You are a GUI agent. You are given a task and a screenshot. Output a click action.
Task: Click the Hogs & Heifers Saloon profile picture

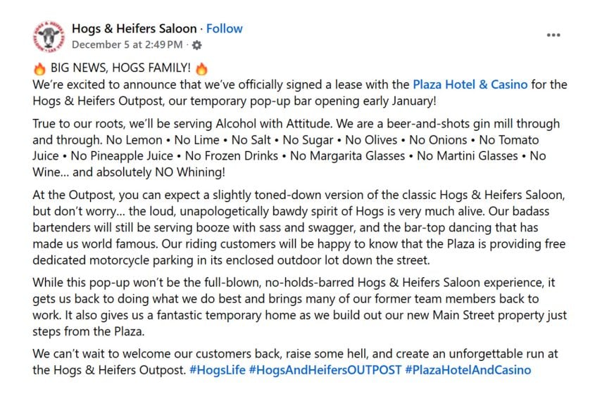[x=49, y=37]
